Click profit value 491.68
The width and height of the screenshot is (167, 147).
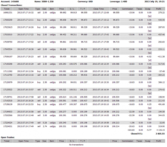[x=161, y=105]
